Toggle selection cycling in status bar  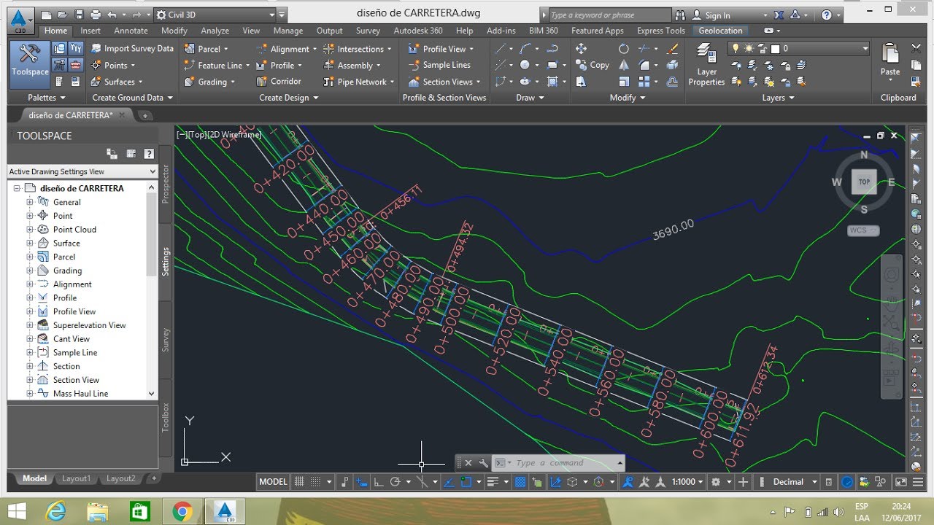coord(536,482)
